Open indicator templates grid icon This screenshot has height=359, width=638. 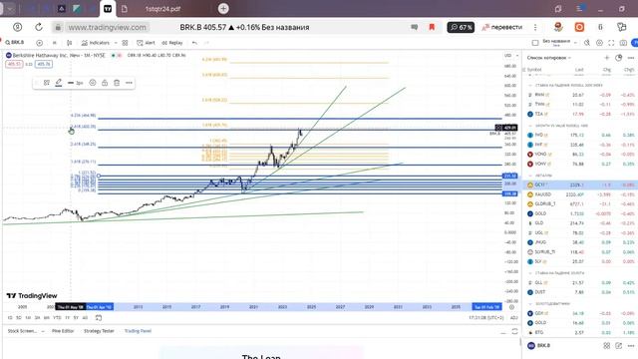(125, 43)
